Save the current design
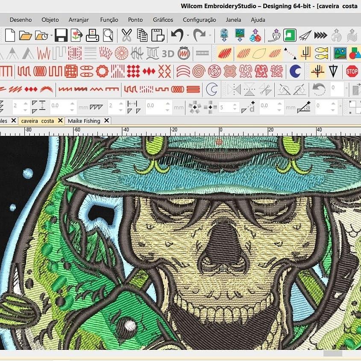Image resolution: width=361 pixels, height=361 pixels. coord(61,35)
